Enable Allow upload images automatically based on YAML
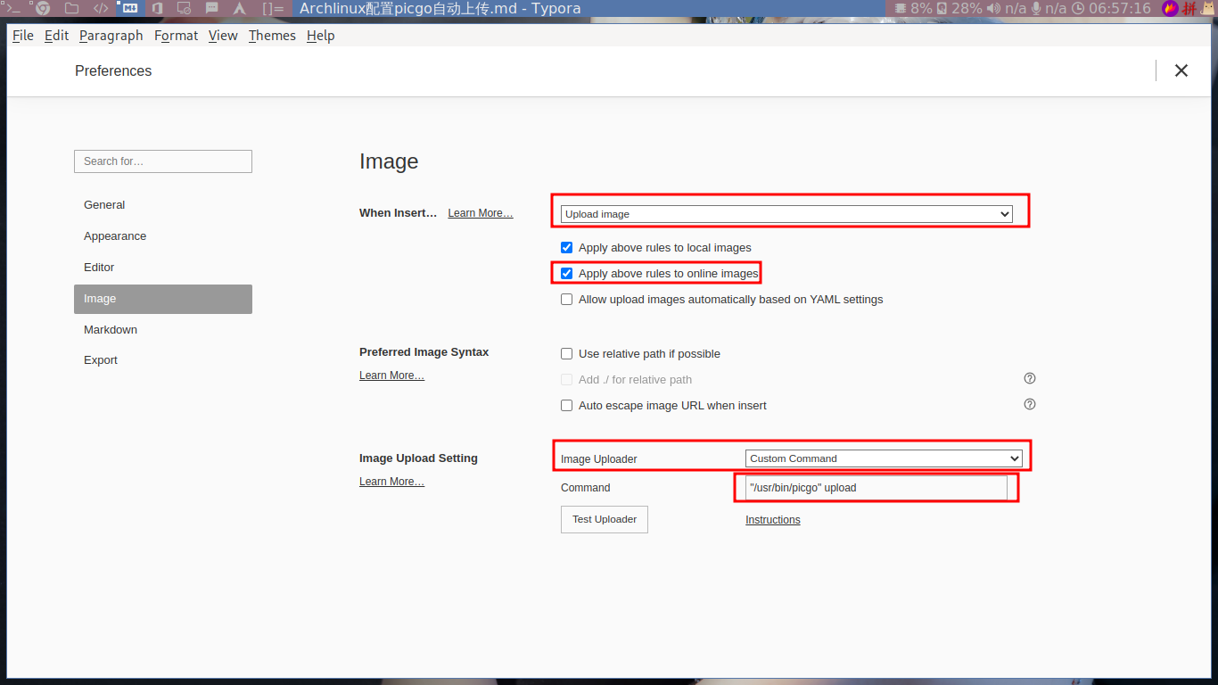 (566, 299)
